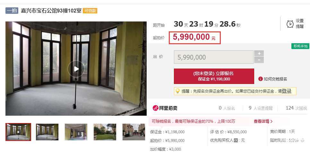Select the first video thumbnail

coord(18,132)
